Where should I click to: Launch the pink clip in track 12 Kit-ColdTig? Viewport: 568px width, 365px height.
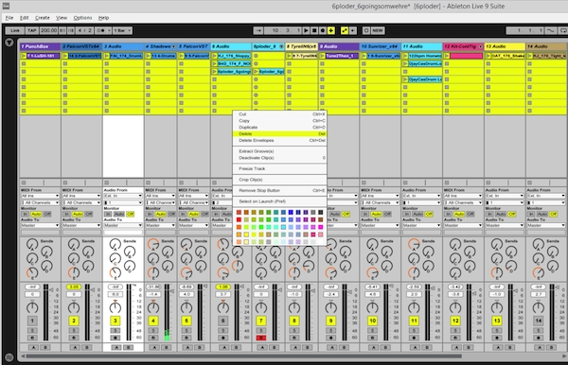447,56
